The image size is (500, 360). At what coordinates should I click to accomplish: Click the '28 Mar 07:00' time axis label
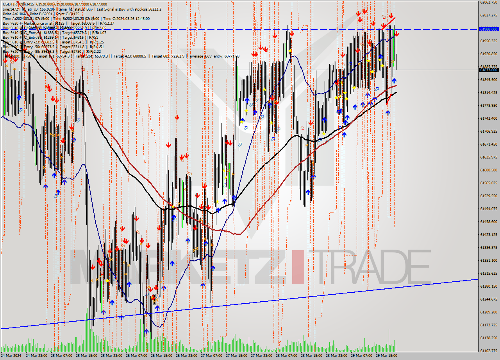pyautogui.click(x=287, y=356)
